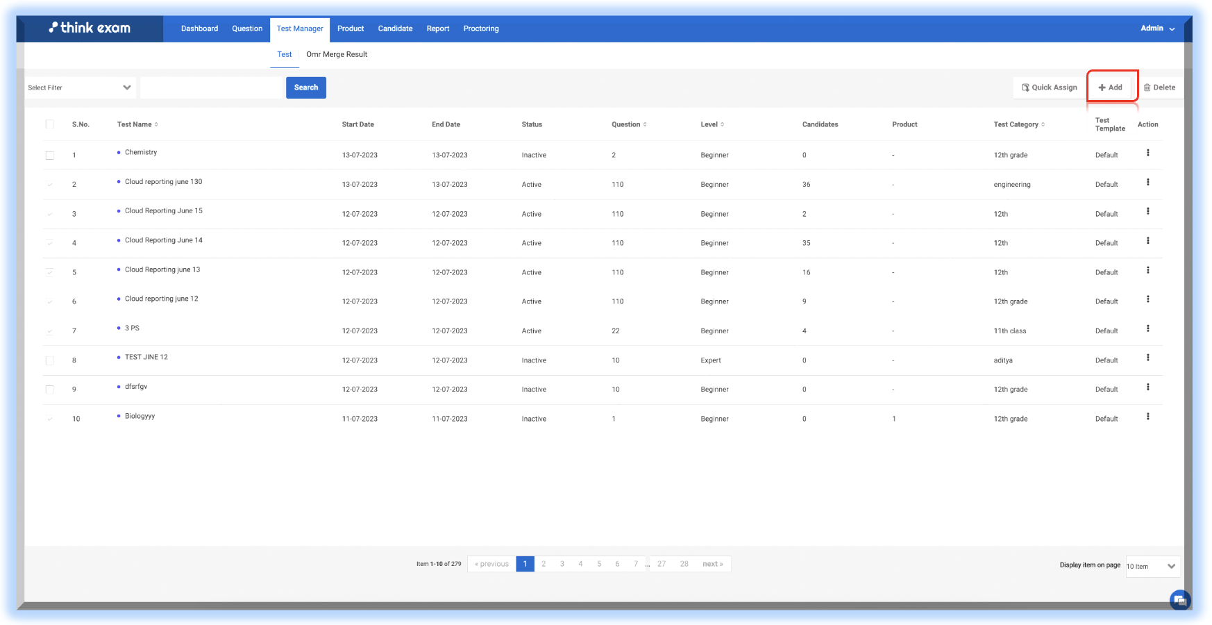This screenshot has height=625, width=1212.
Task: Switch to Omr Merge Result tab
Action: point(337,54)
